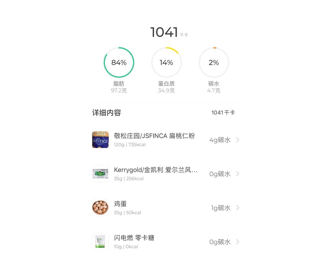Click the Kerrygold 金凯利 product thumbnail
Image resolution: width=325 pixels, height=260 pixels.
pyautogui.click(x=100, y=174)
